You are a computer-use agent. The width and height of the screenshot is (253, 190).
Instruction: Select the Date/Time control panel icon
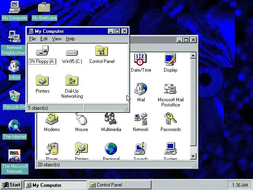pos(141,59)
